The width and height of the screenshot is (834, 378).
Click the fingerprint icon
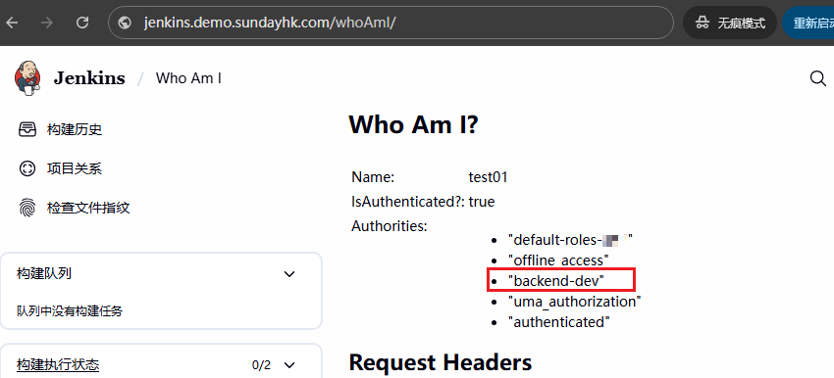click(x=27, y=208)
